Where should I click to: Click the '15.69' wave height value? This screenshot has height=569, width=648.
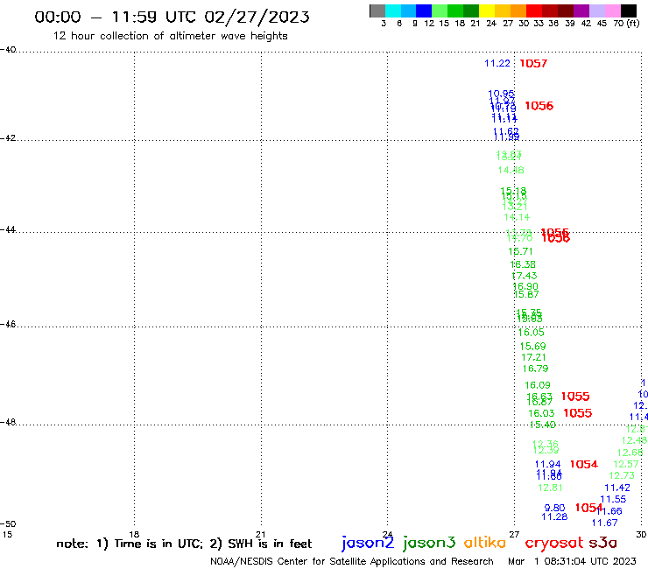(532, 347)
